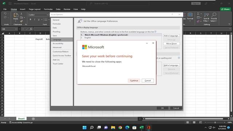Click the Redo arrow icon

[5, 17]
